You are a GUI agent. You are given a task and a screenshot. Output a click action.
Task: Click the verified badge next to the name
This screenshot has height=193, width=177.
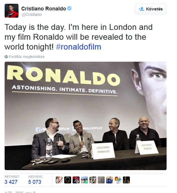point(69,9)
